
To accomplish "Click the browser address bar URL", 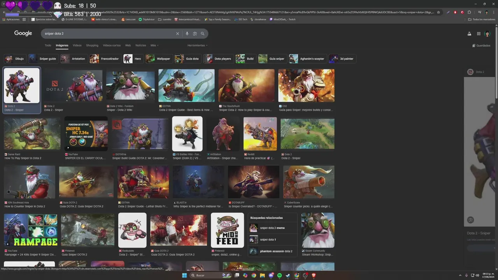I will pos(233,12).
